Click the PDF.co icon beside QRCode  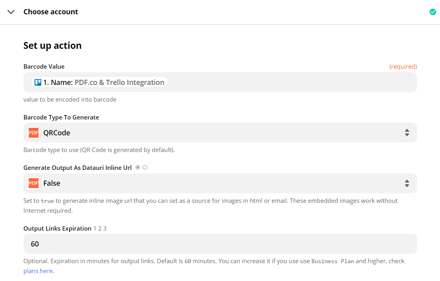point(33,133)
